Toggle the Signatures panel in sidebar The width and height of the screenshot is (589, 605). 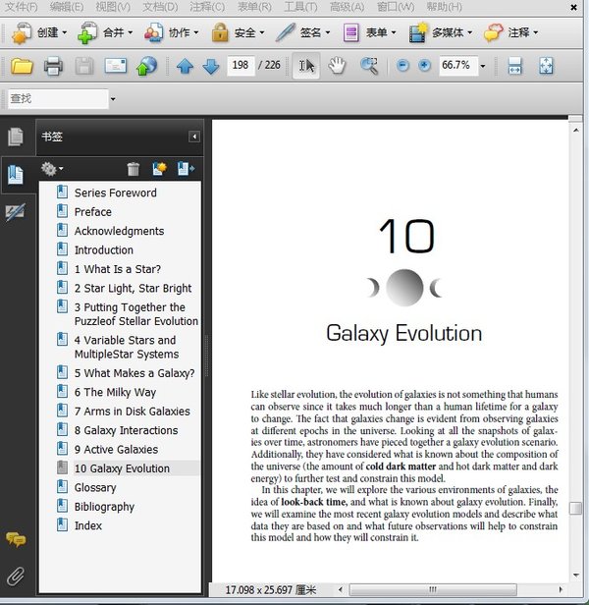(x=16, y=212)
